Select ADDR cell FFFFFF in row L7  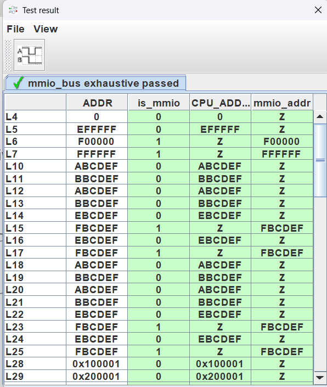97,154
